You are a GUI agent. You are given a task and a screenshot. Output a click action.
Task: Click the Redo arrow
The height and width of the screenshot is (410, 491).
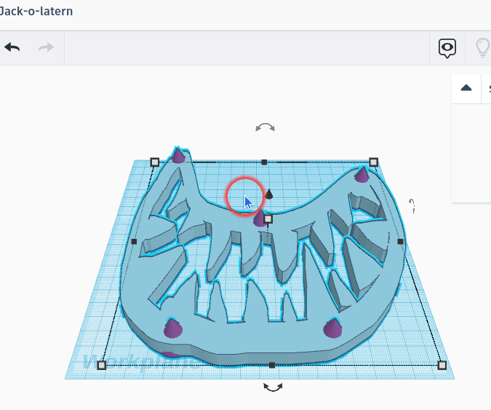coord(46,47)
